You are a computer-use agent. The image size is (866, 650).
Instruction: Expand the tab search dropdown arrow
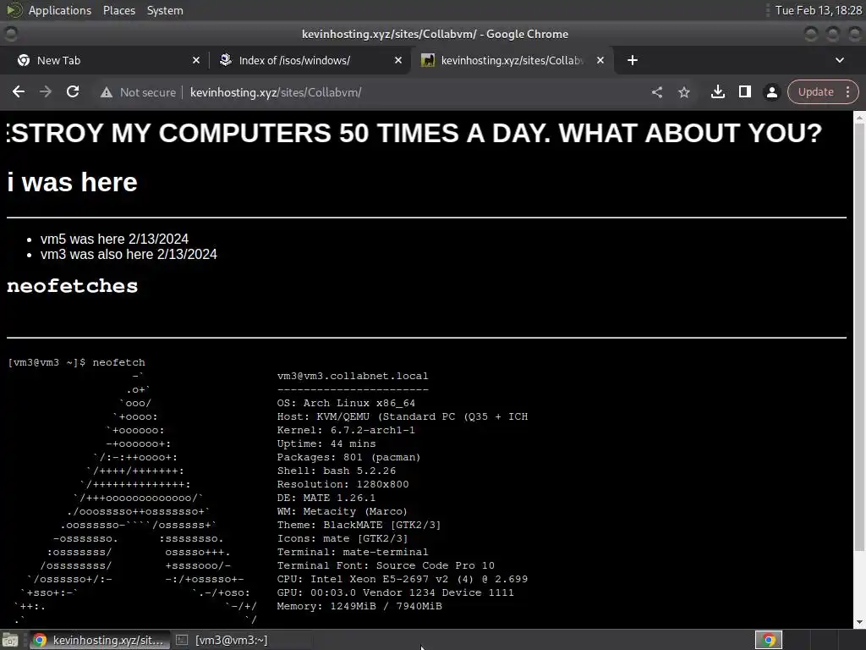(x=840, y=60)
